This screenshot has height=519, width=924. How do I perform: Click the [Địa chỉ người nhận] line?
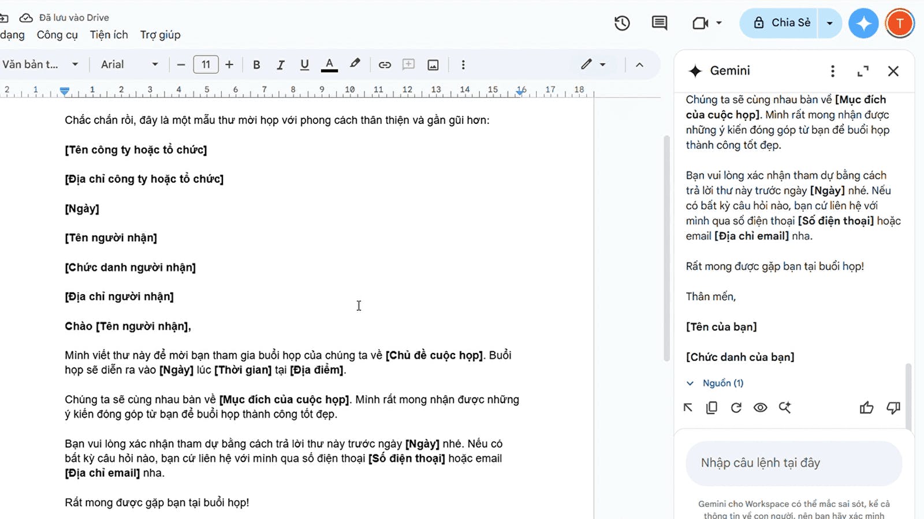119,297
